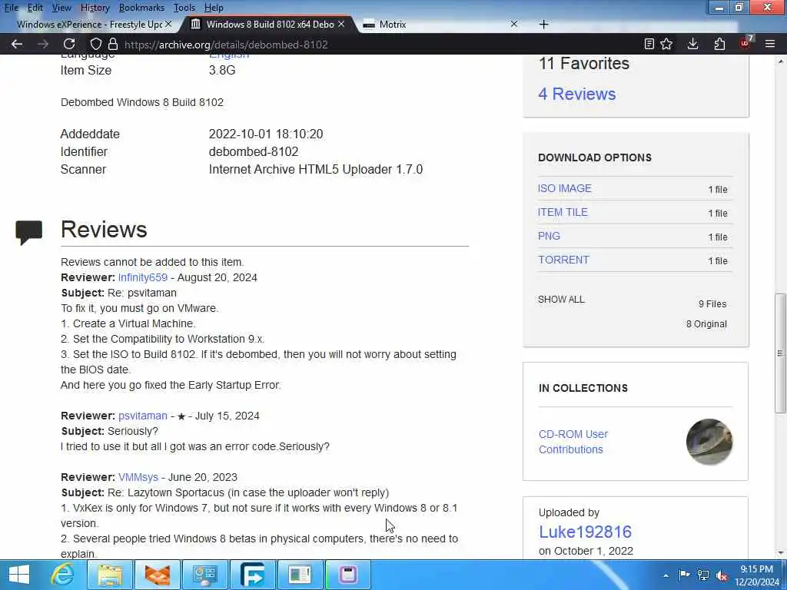The height and width of the screenshot is (590, 787).
Task: Go back using the back arrow
Action: [17, 44]
